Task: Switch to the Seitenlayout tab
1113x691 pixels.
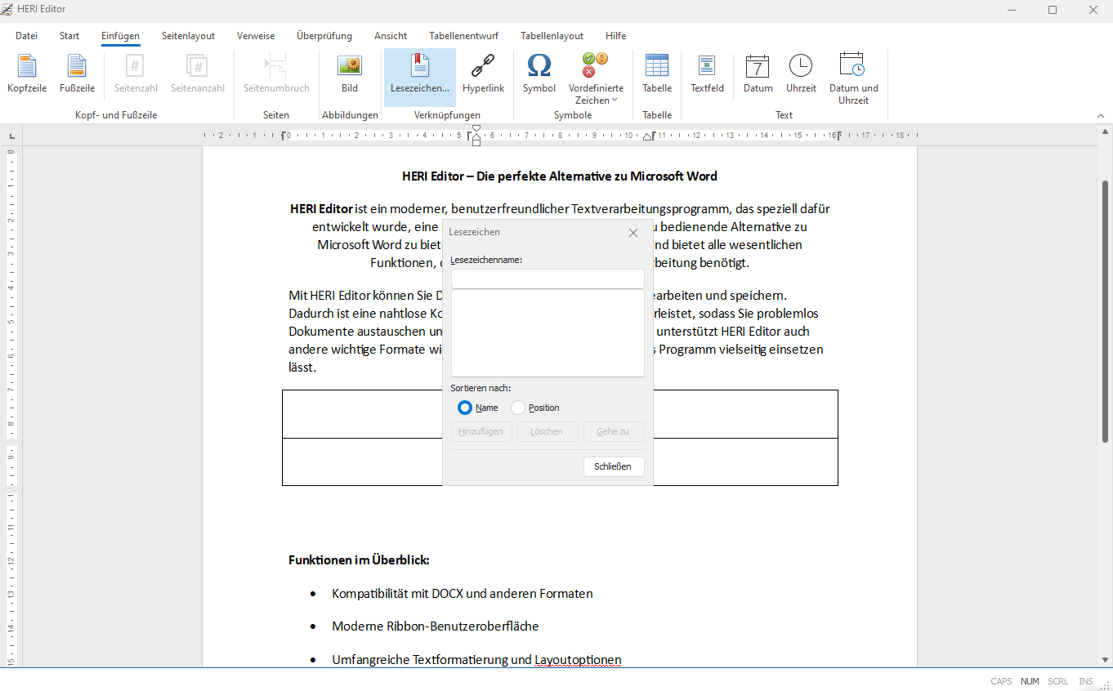Action: point(188,36)
